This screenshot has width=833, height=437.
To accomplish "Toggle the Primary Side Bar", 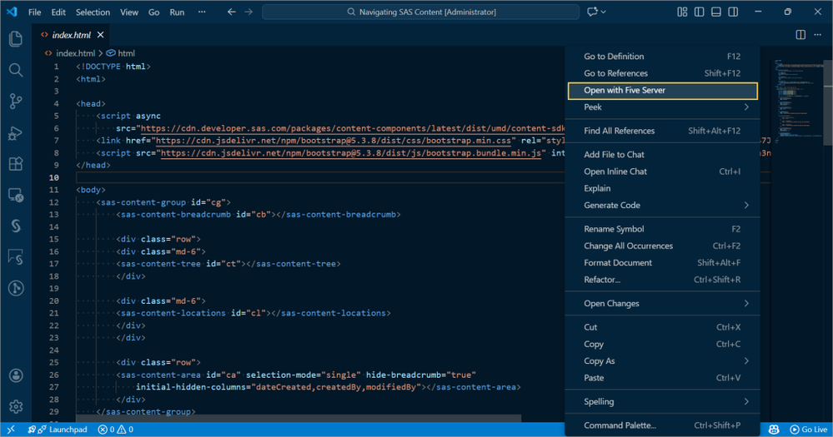I will point(699,12).
